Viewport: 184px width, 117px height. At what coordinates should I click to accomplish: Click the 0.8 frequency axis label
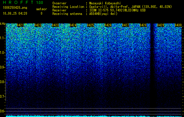coord(2,82)
